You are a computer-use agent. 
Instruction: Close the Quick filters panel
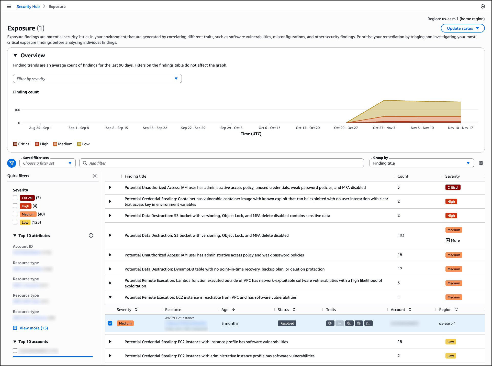tap(95, 176)
